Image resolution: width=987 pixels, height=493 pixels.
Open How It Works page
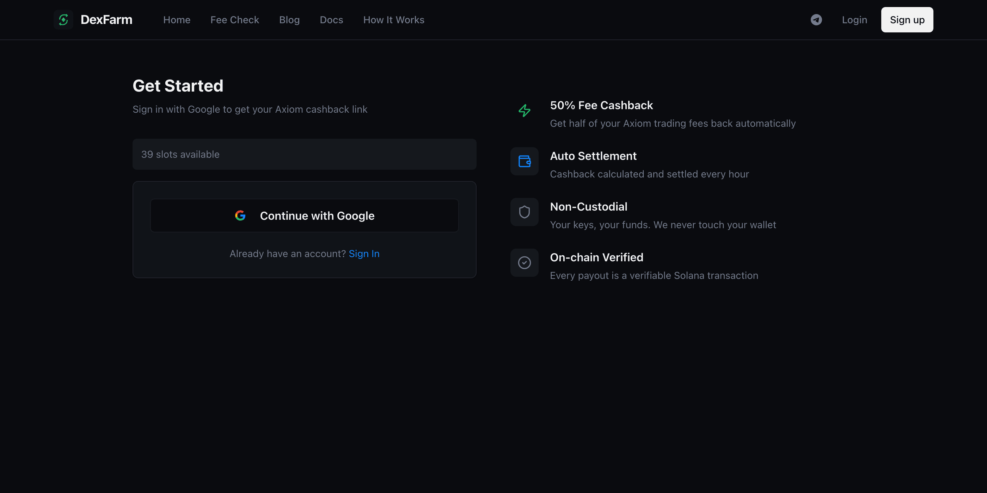click(x=393, y=20)
